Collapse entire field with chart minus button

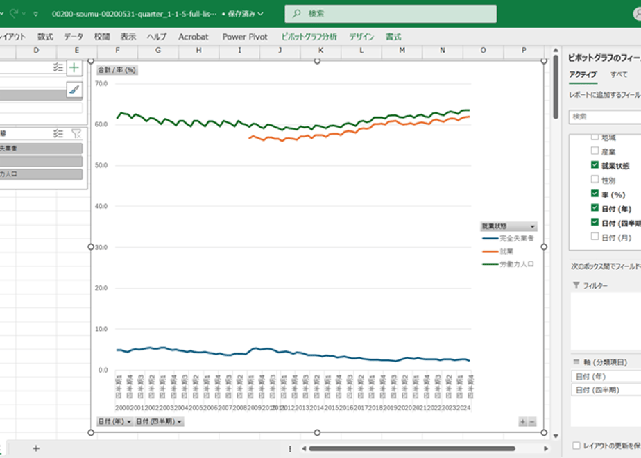click(x=532, y=422)
